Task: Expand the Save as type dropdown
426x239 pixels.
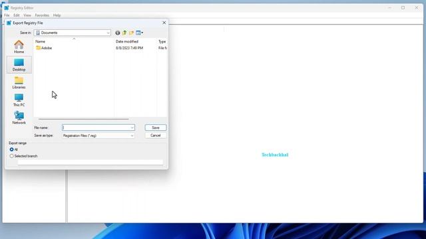Action: tap(132, 135)
